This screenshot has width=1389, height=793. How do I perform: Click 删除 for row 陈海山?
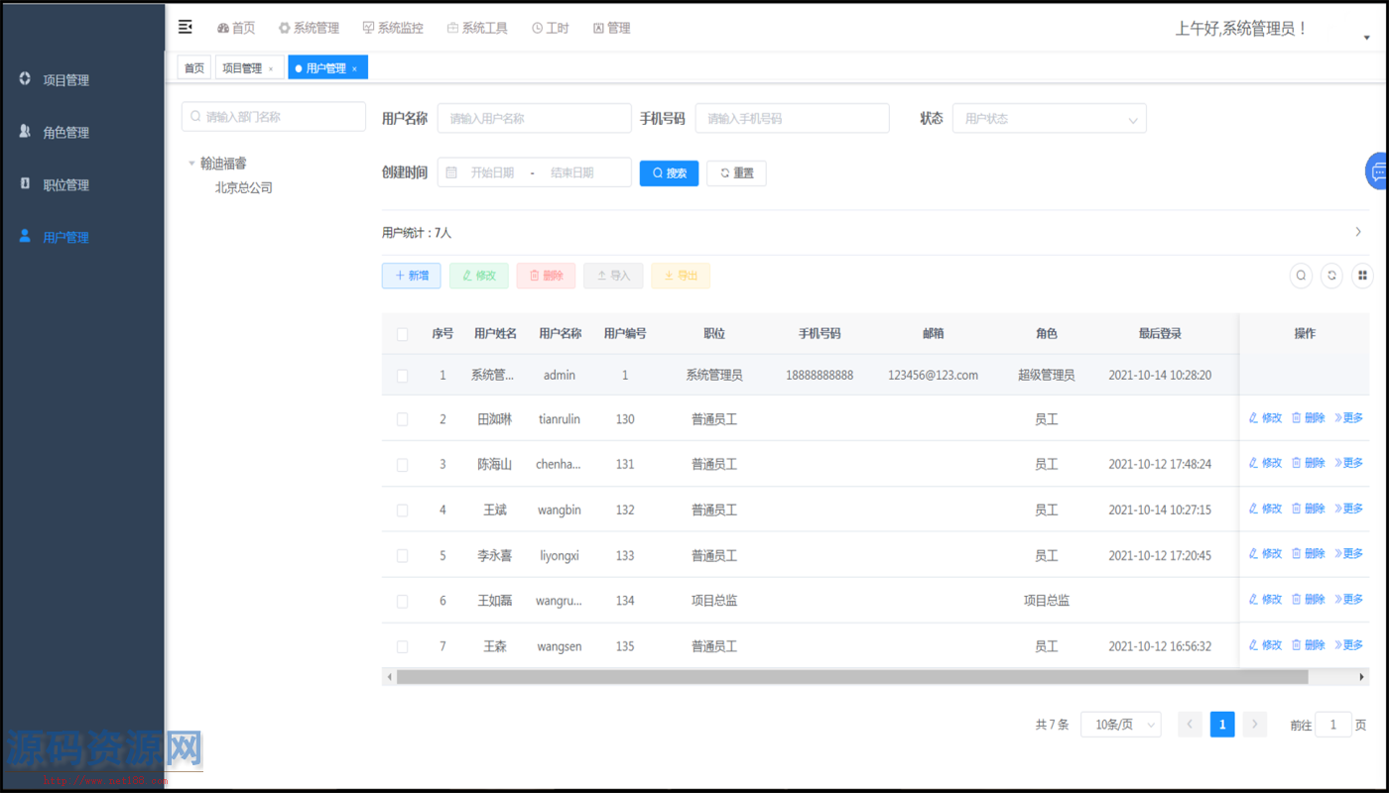point(1308,463)
